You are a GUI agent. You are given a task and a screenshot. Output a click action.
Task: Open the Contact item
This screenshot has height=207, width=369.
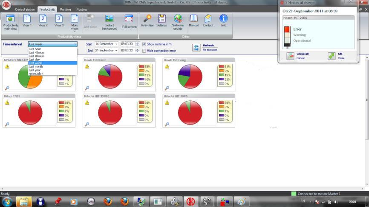(208, 21)
